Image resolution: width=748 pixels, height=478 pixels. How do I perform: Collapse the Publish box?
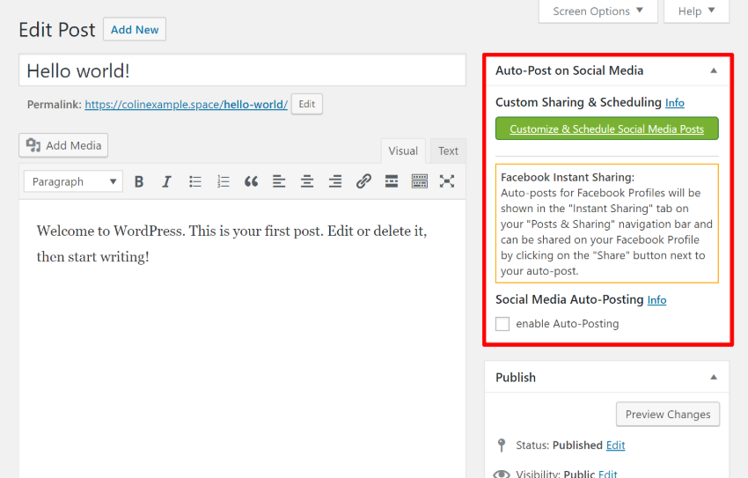[x=714, y=378]
